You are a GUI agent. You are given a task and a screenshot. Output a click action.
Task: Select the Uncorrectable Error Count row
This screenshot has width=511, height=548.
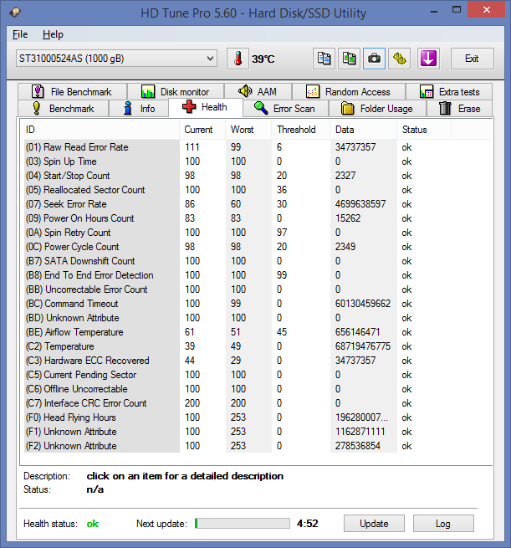click(238, 289)
